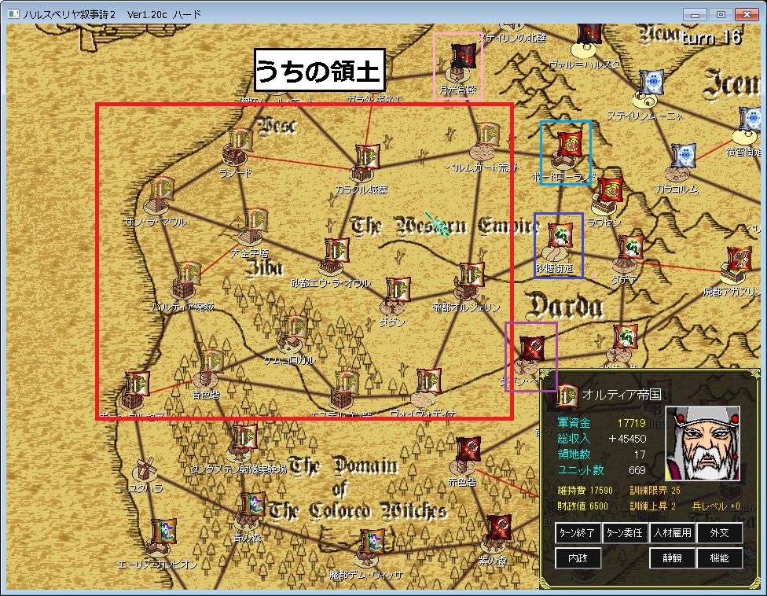The height and width of the screenshot is (596, 767).
Task: Select the 青色砦 territory flag
Action: pos(211,362)
